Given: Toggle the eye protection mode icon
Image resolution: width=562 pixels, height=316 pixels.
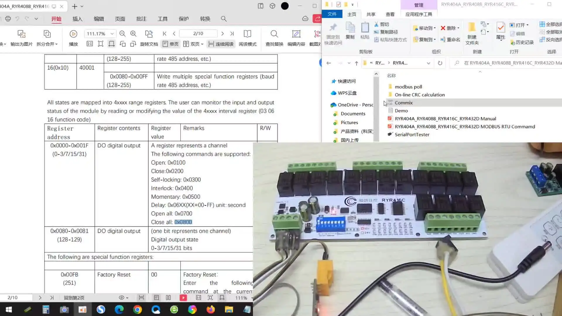Looking at the screenshot, I should (121, 298).
